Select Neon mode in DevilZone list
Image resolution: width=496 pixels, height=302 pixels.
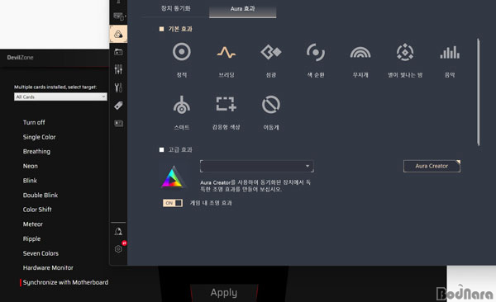pyautogui.click(x=31, y=166)
